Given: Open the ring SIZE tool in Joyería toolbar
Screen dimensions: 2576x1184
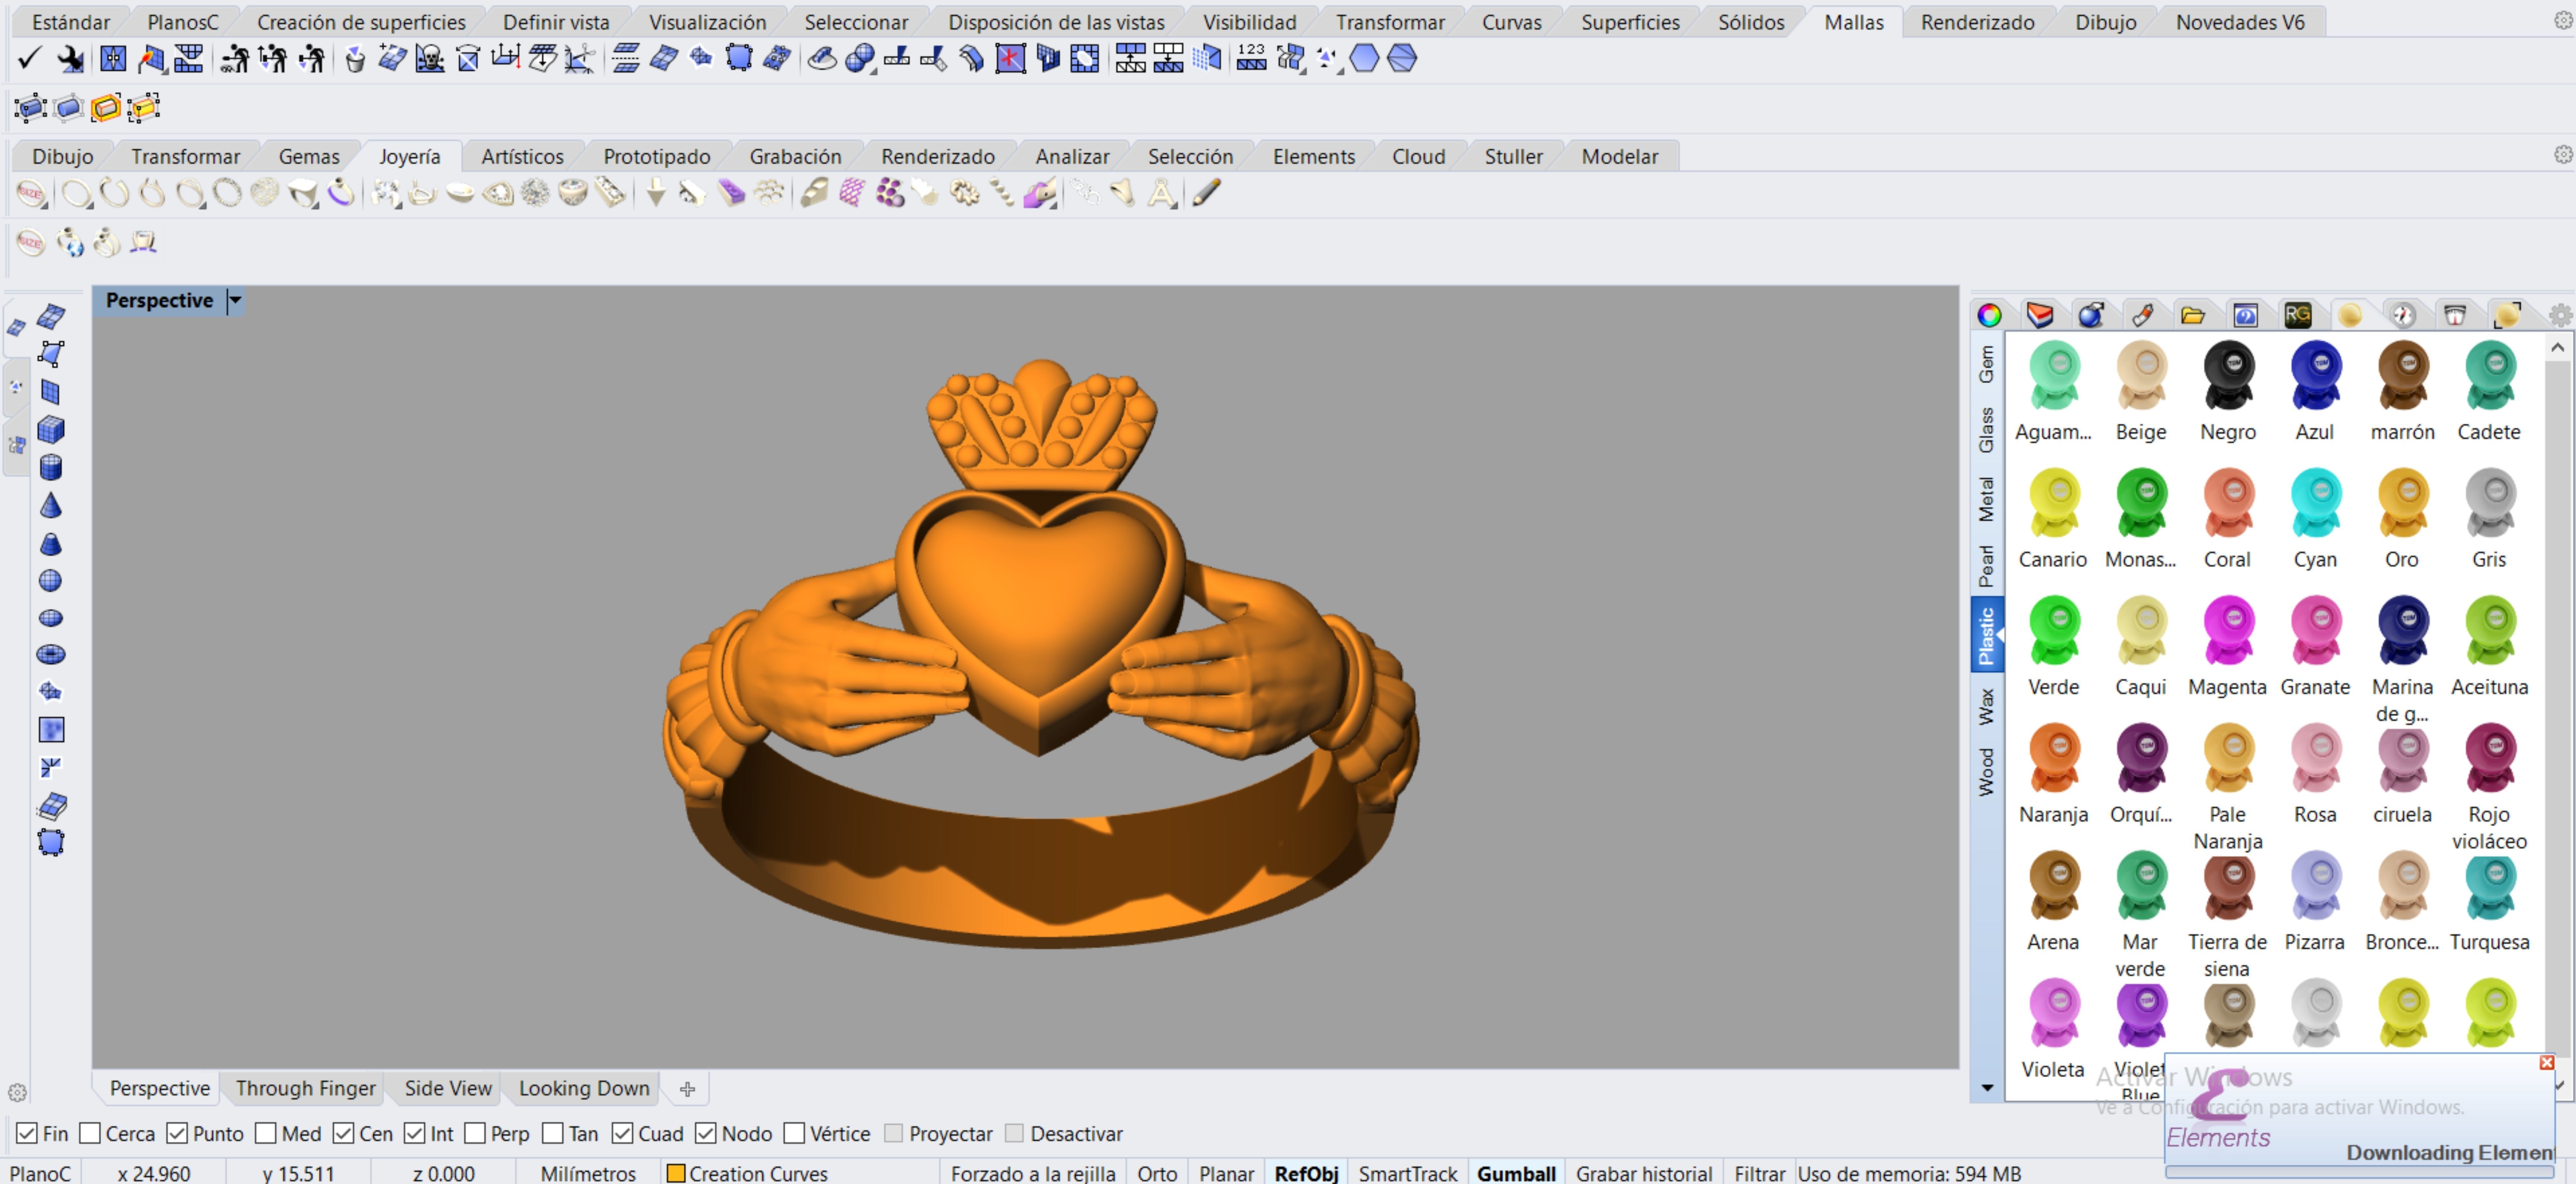Looking at the screenshot, I should [x=31, y=193].
